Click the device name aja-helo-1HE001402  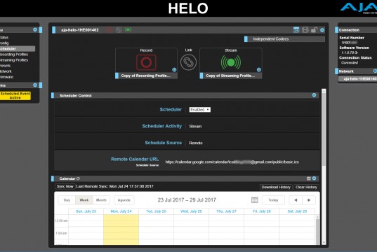[x=80, y=30]
